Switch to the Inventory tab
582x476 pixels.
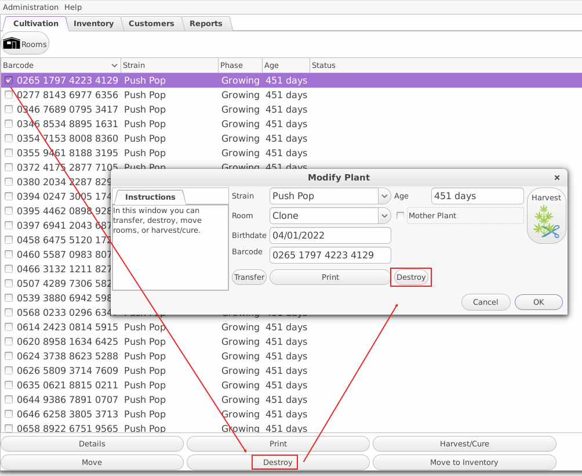(93, 24)
